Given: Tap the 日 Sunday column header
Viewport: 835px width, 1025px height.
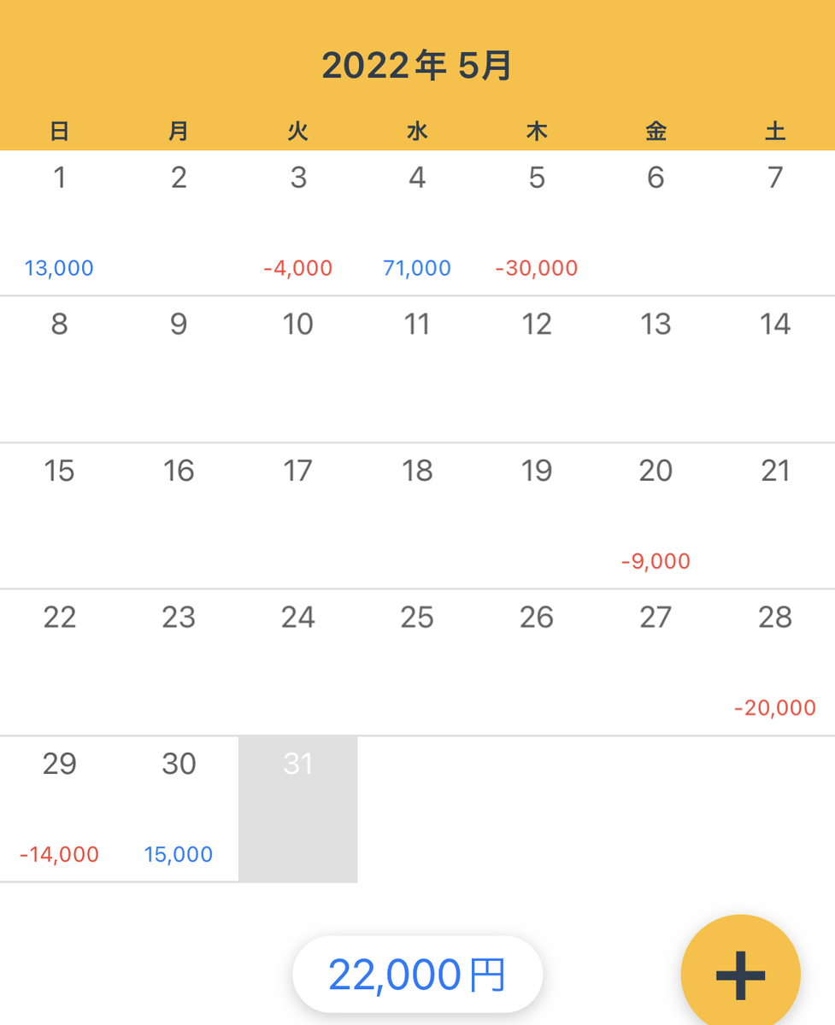Looking at the screenshot, I should click(60, 132).
